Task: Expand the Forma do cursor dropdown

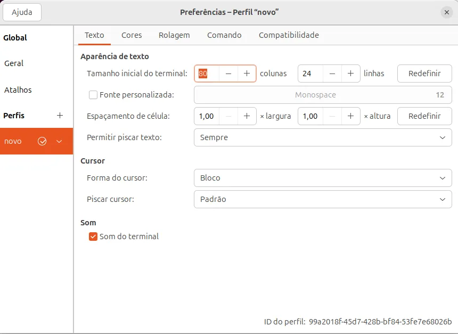Action: coord(322,178)
